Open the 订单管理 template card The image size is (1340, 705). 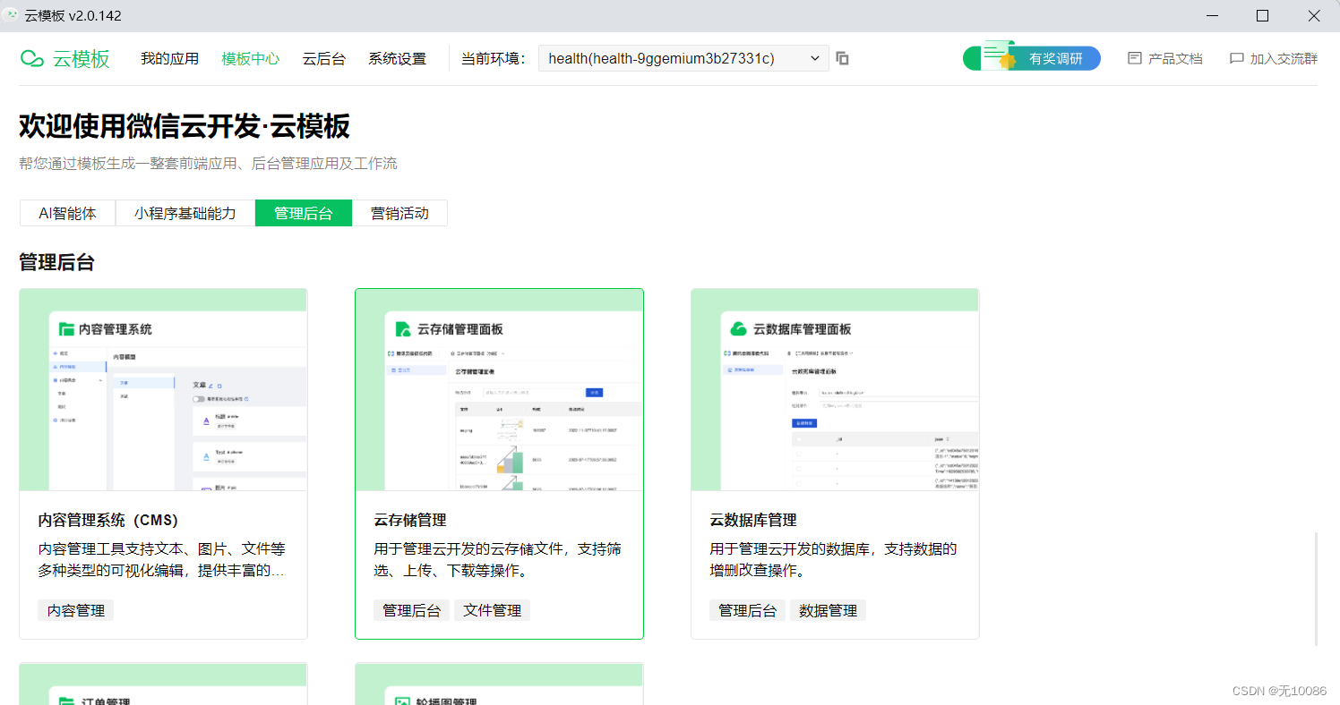point(163,684)
